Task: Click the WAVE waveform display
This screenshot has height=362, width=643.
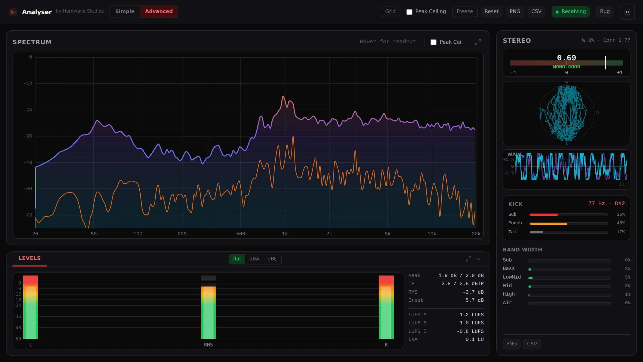Action: [566, 169]
